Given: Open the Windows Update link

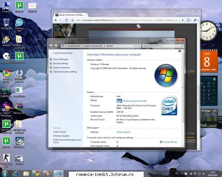Looking at the screenshot, I should [61, 136].
